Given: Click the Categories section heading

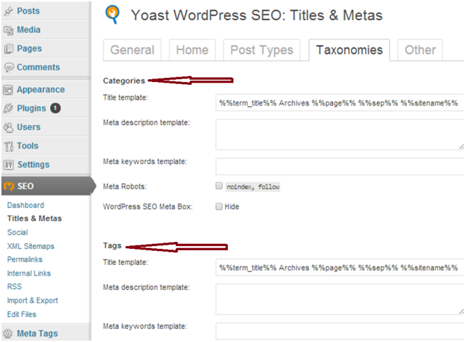Looking at the screenshot, I should coord(124,81).
